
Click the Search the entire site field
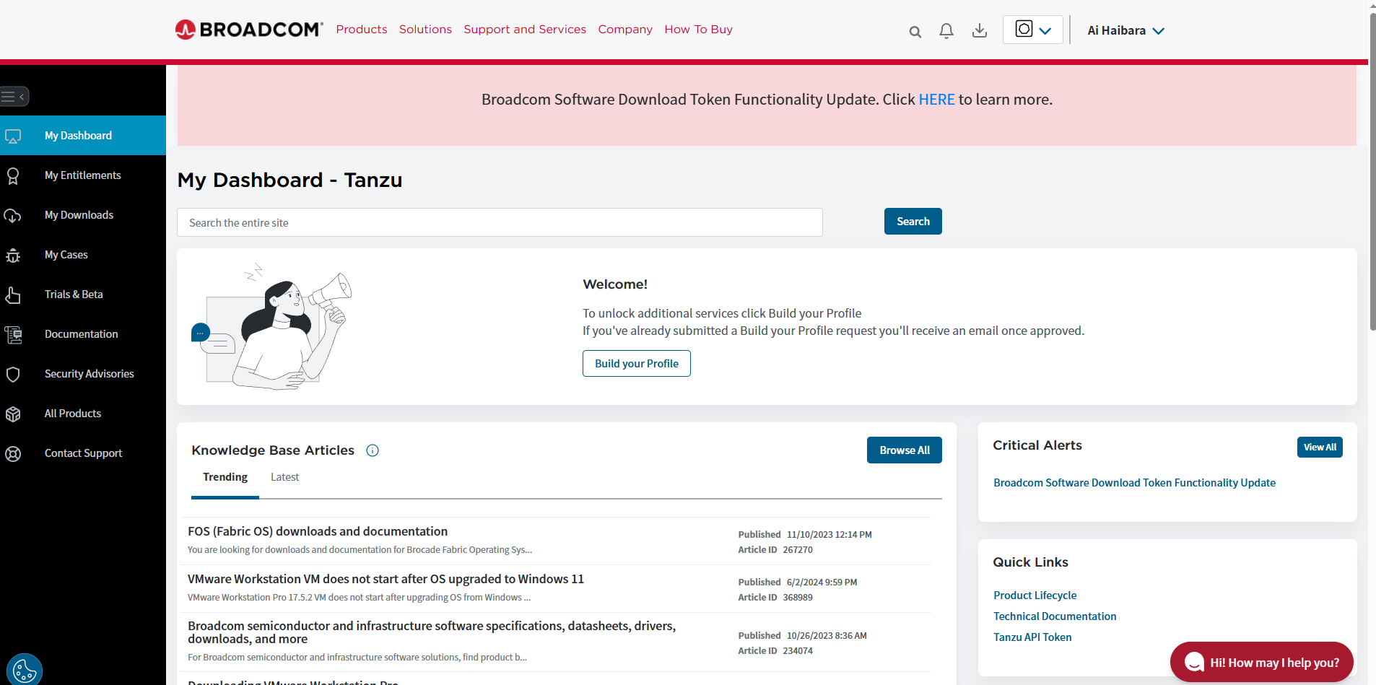click(500, 222)
